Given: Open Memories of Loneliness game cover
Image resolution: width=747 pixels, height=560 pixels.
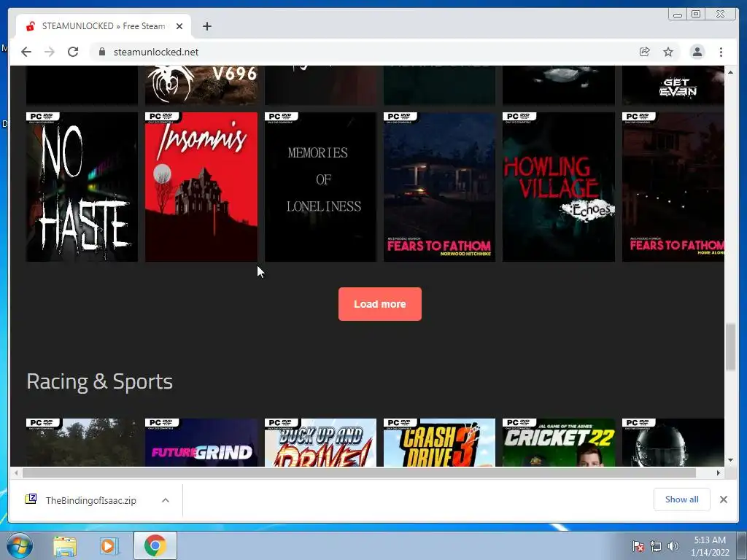Looking at the screenshot, I should coord(320,187).
